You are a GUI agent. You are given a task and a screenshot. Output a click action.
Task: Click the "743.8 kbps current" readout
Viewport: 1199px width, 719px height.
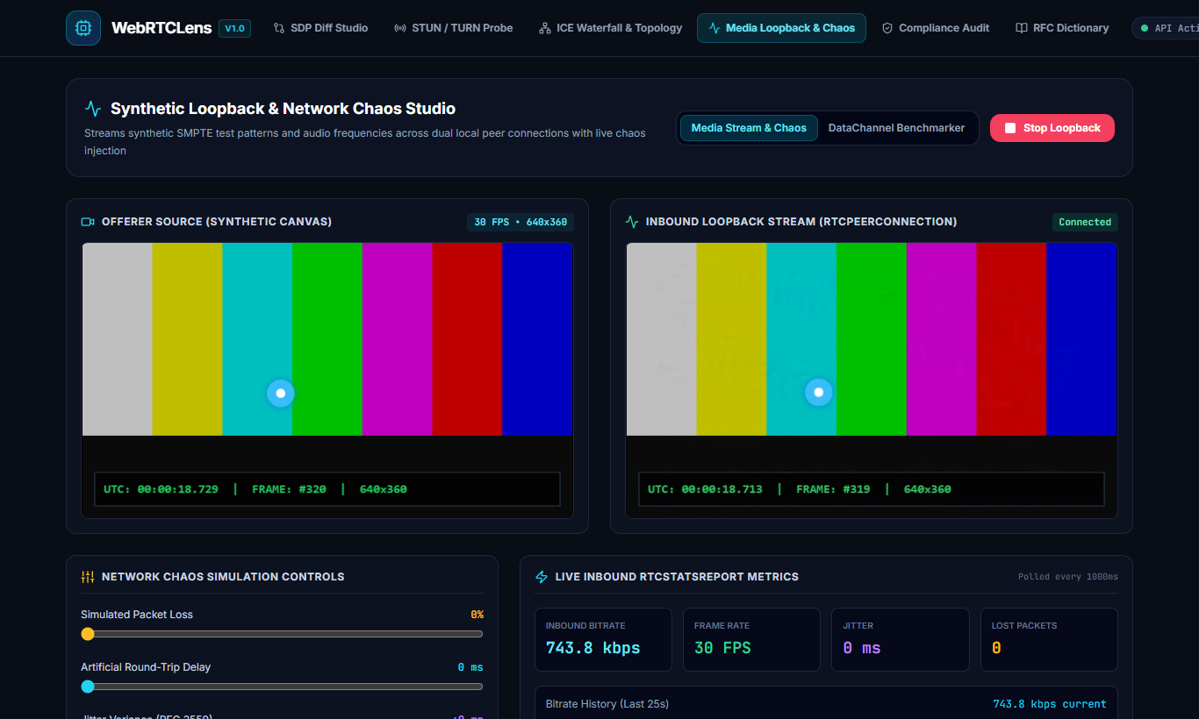coord(1050,704)
